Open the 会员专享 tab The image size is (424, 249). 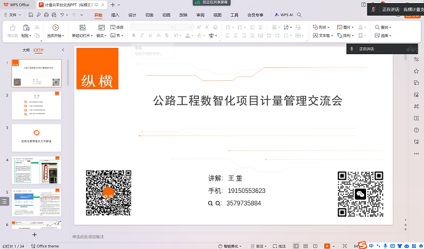(255, 15)
